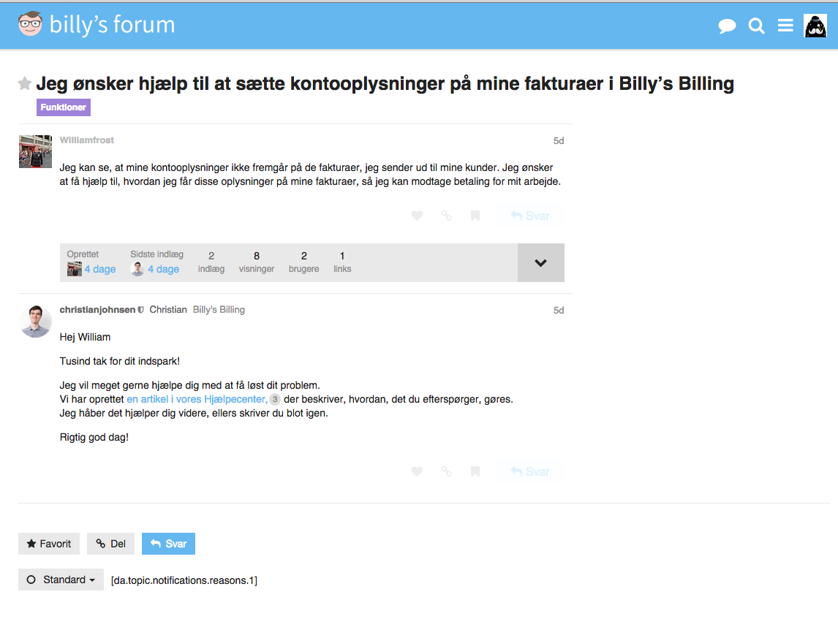The image size is (838, 619).
Task: Reply to christianjohnsen's post with Svar
Action: coord(530,471)
